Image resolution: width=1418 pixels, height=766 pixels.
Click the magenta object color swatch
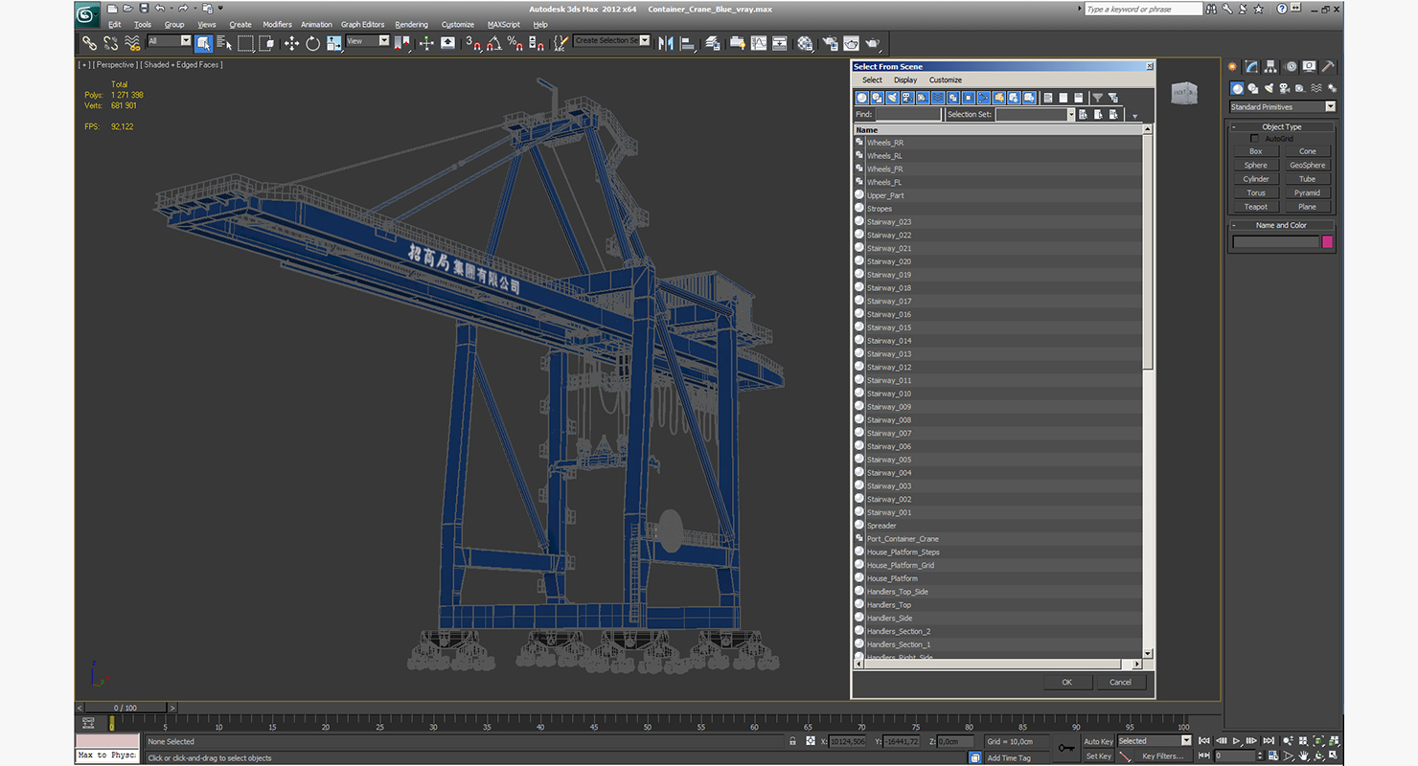(x=1327, y=242)
